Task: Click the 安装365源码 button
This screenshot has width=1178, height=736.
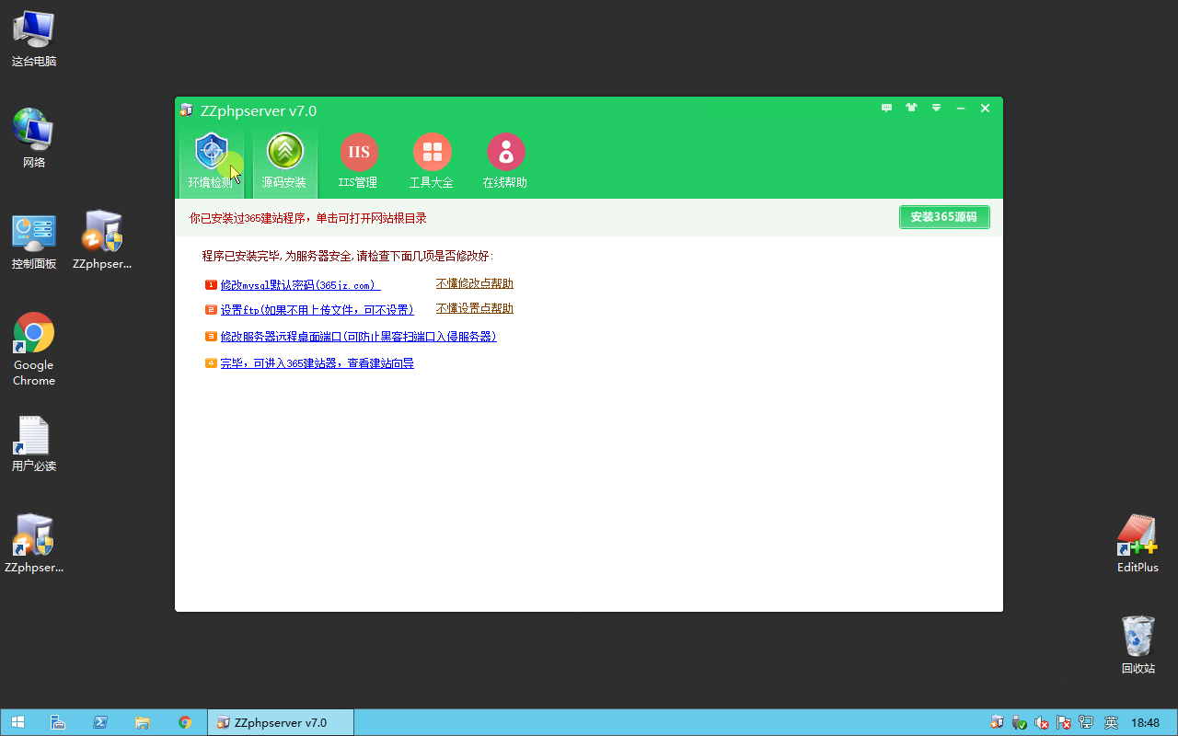Action: tap(944, 217)
